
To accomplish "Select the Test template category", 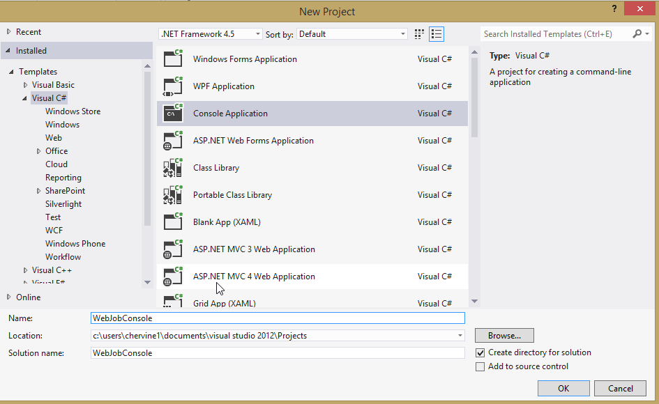I will pyautogui.click(x=53, y=217).
